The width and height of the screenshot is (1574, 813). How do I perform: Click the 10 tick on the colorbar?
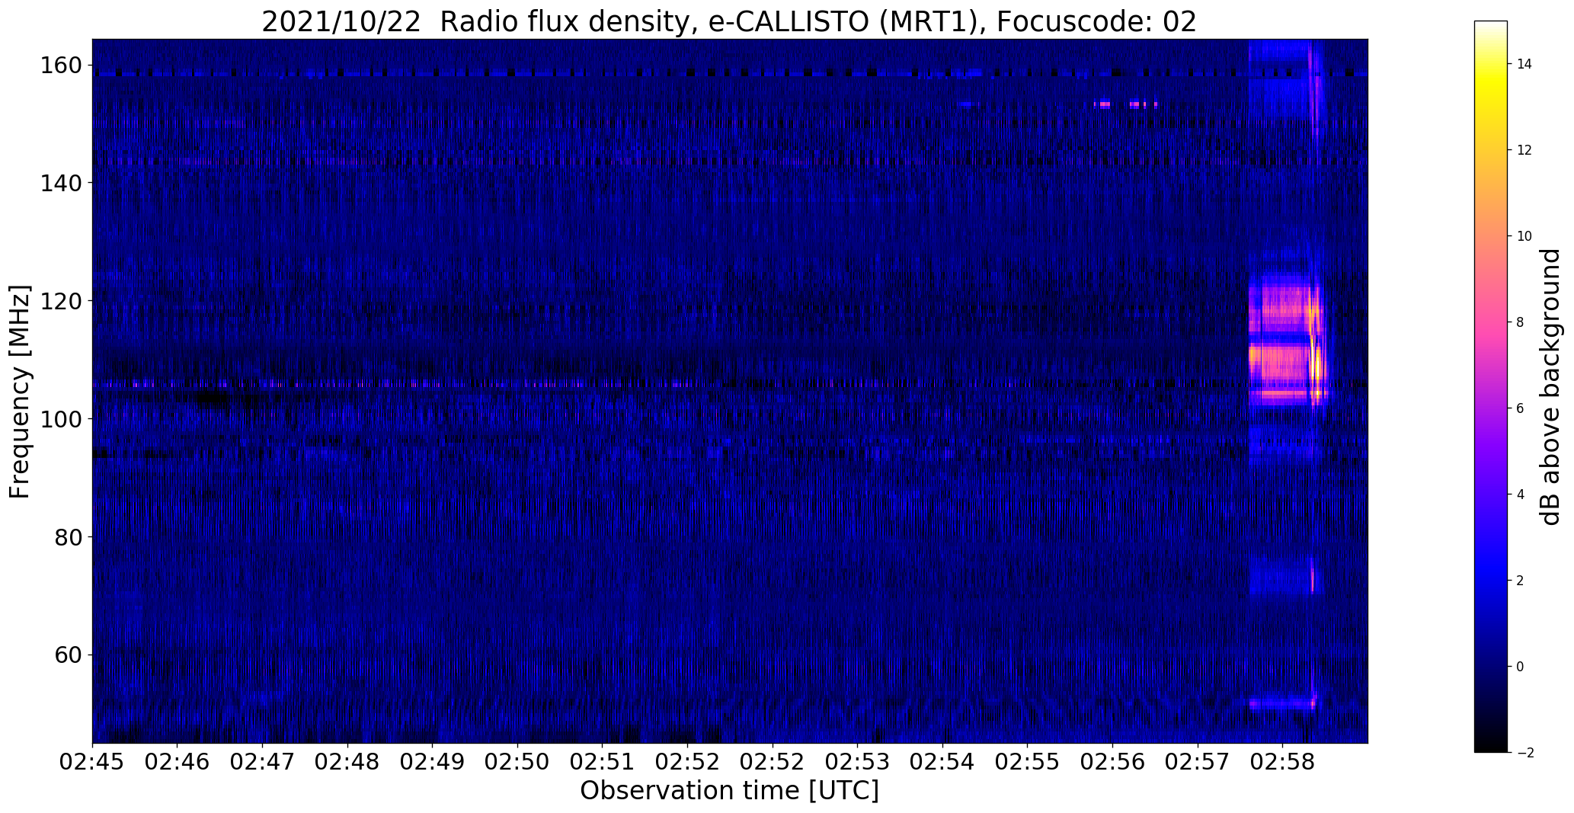(x=1524, y=236)
